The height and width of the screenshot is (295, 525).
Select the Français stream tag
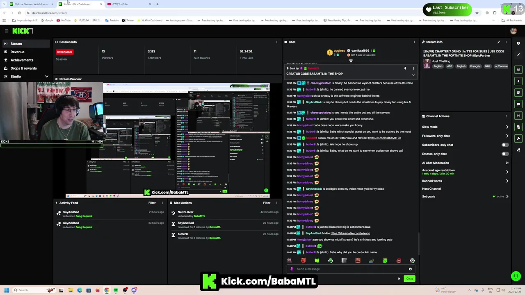click(x=475, y=66)
